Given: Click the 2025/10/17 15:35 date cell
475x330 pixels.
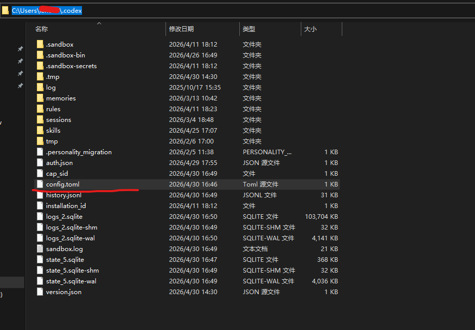Looking at the screenshot, I should point(195,87).
